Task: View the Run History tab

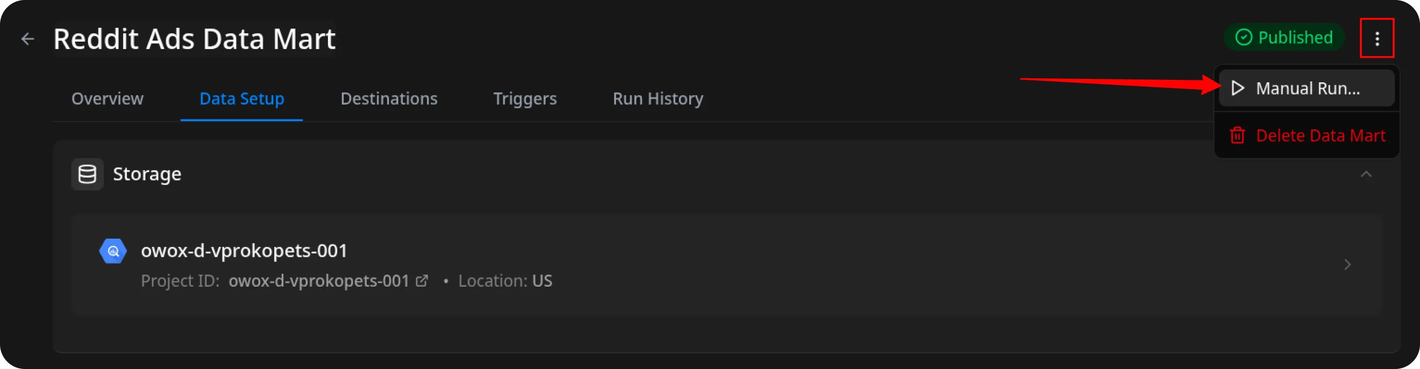Action: tap(658, 98)
